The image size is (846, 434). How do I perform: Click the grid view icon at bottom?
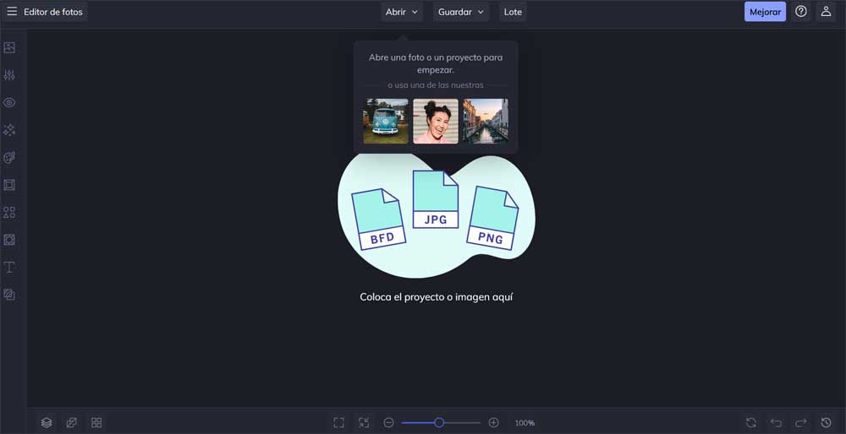tap(96, 423)
